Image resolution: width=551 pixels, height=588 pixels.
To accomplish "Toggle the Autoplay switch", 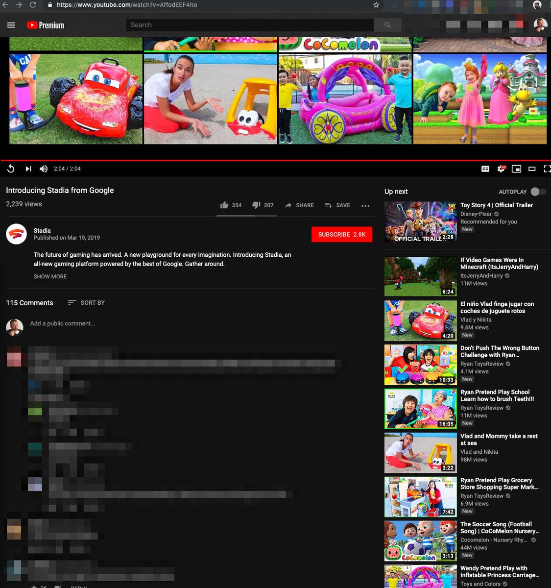I will coord(538,192).
